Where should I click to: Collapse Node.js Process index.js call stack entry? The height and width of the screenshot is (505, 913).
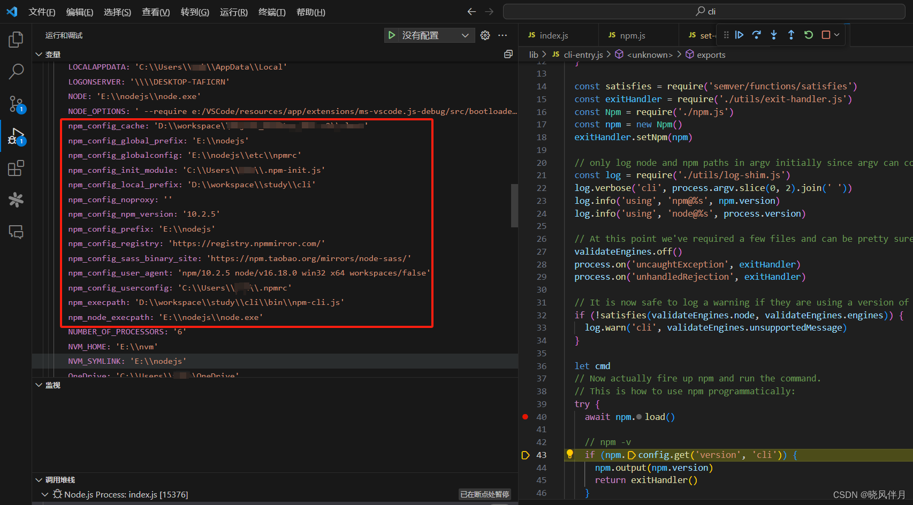(x=45, y=494)
